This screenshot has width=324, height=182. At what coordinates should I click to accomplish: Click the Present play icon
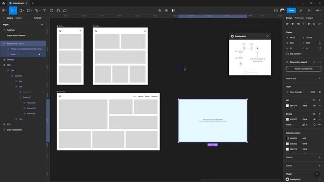(309, 11)
